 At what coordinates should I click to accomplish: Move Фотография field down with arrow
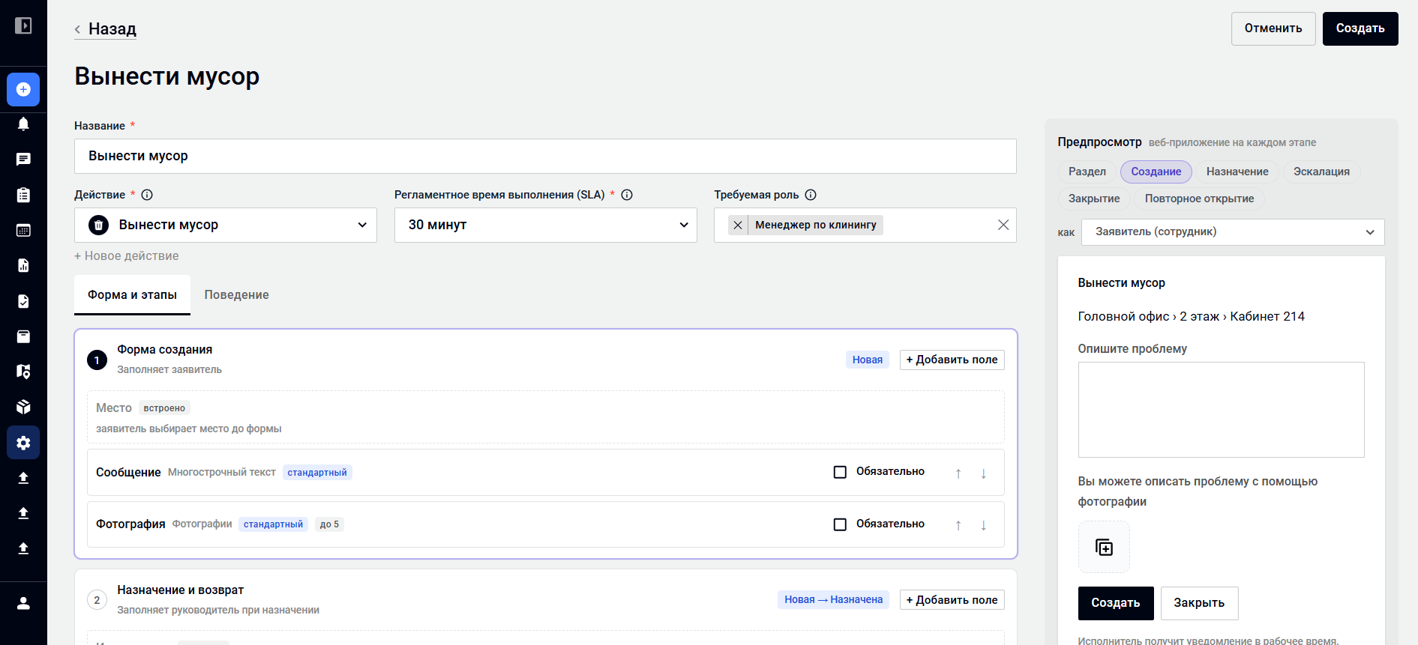(x=984, y=525)
